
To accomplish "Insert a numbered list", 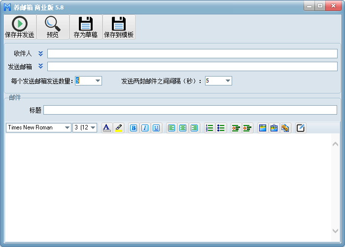I will (209, 128).
